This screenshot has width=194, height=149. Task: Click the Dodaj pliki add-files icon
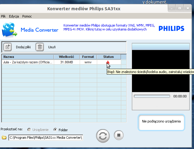[x=8, y=47]
